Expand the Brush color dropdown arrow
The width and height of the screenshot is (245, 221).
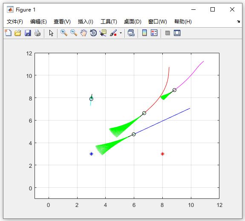point(121,33)
